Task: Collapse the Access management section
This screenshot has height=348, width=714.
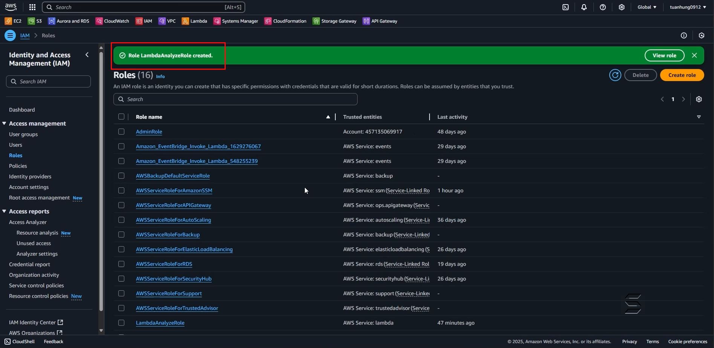Action: tap(4, 123)
